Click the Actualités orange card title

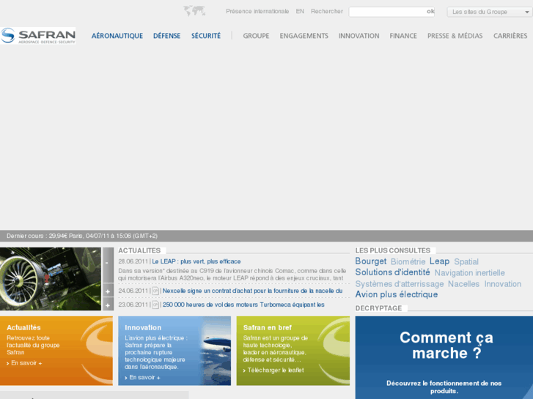(23, 328)
